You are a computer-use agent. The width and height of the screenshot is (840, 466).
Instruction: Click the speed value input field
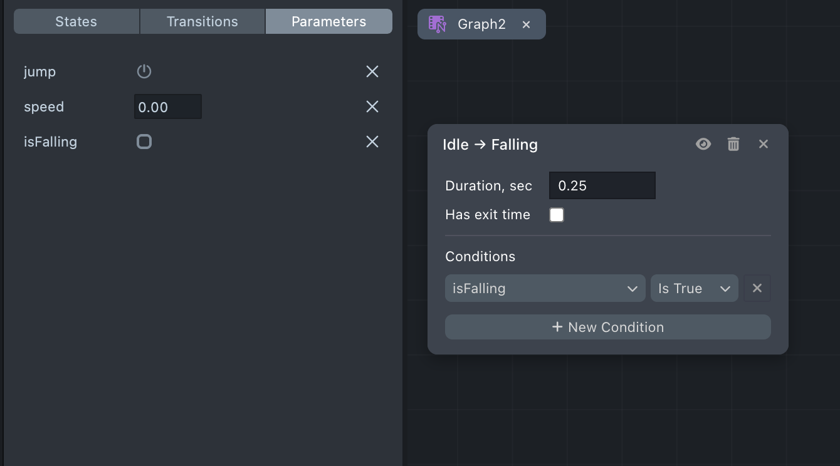click(x=167, y=106)
